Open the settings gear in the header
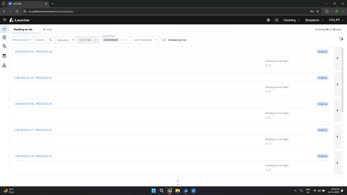 [x=268, y=20]
